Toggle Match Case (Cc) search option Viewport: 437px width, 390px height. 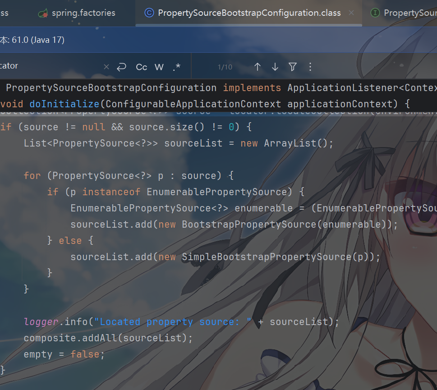[141, 67]
